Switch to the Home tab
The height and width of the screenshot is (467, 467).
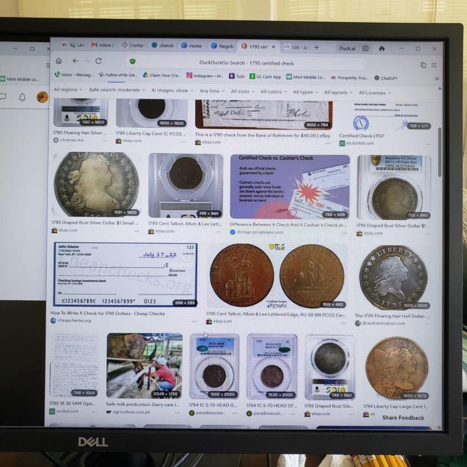(192, 45)
